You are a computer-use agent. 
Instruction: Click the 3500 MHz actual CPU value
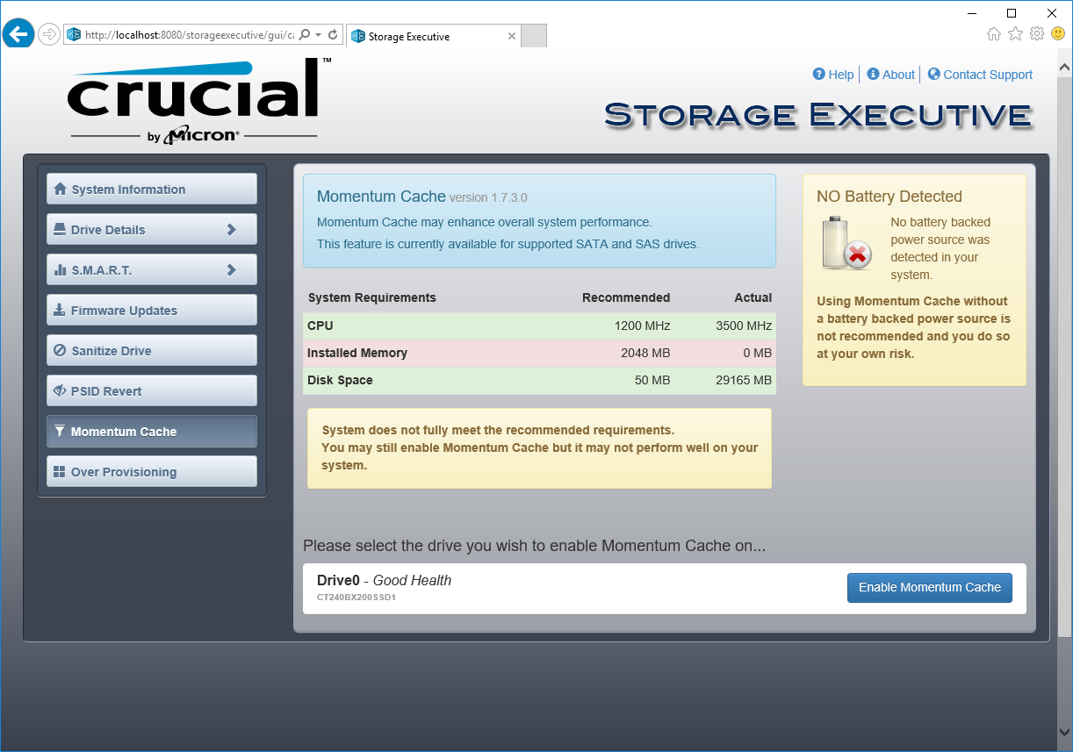744,326
